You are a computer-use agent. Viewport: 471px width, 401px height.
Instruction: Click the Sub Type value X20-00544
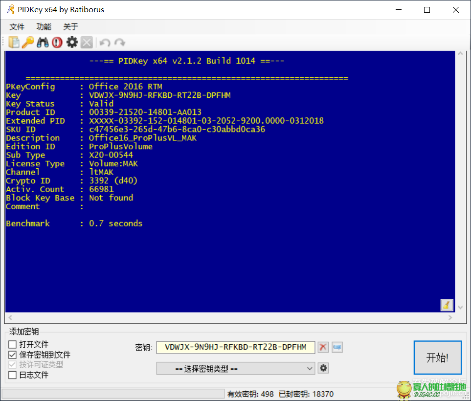click(111, 155)
